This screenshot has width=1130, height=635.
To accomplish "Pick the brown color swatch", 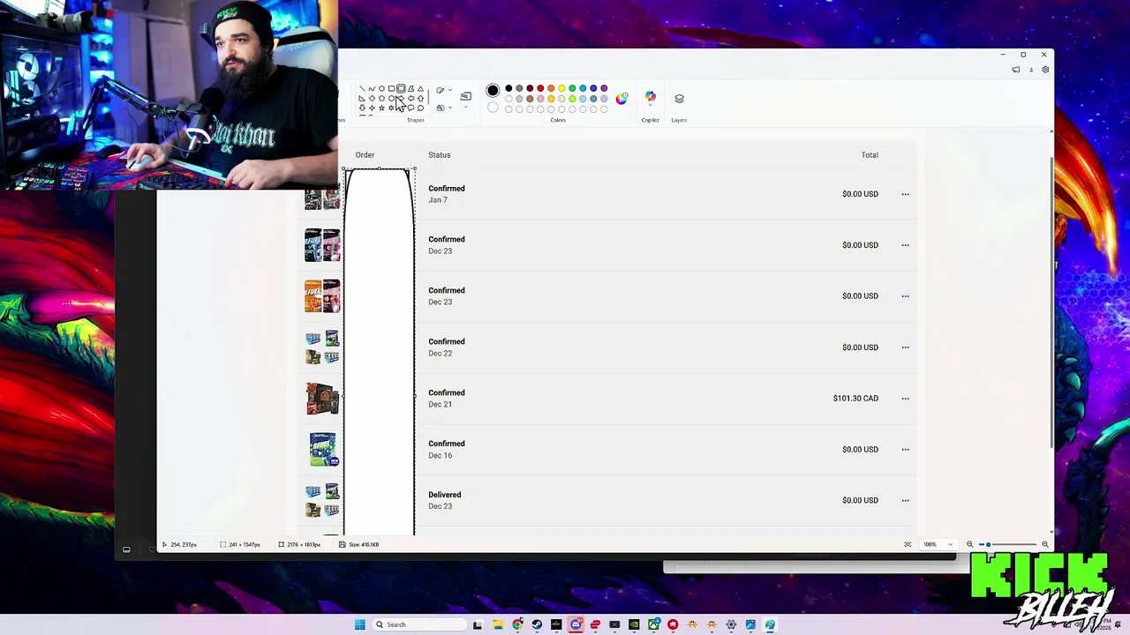I will (x=530, y=98).
